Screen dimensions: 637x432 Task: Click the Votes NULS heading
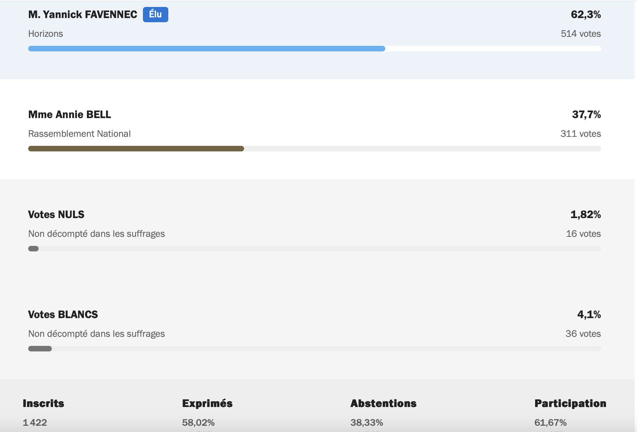pyautogui.click(x=56, y=215)
